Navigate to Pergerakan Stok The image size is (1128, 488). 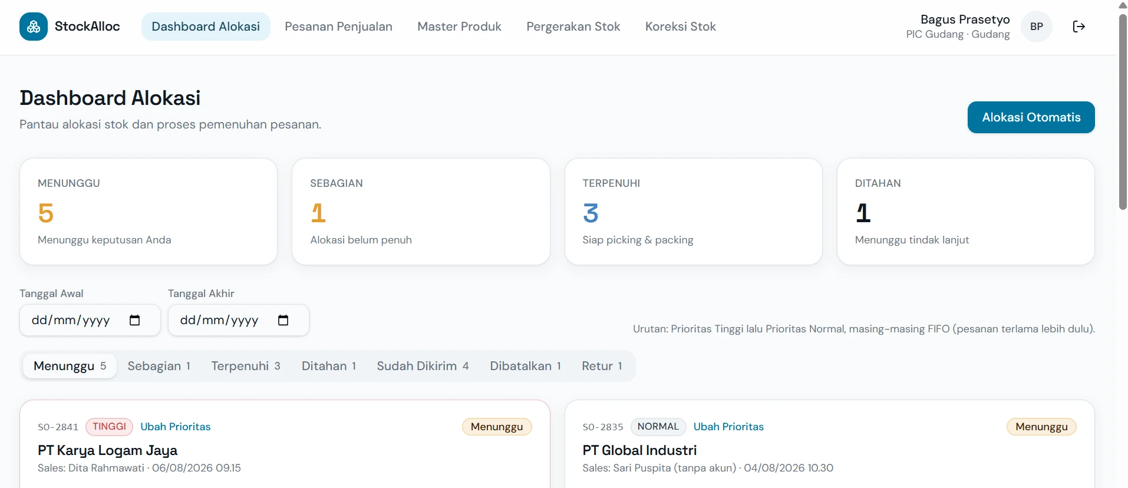(573, 27)
